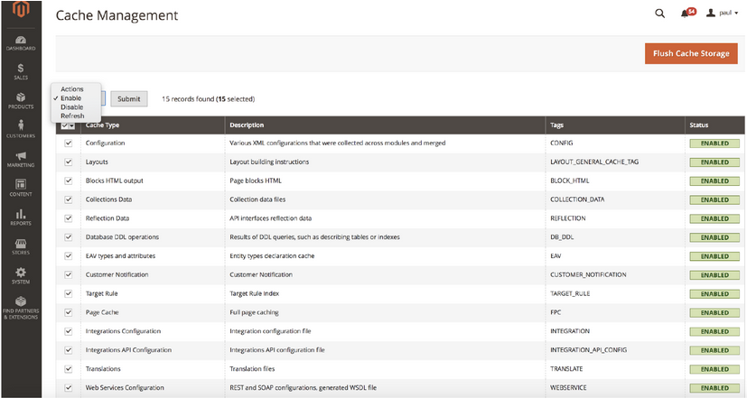This screenshot has height=398, width=747.
Task: Click the ENABLED status of Page Cache
Action: point(714,313)
